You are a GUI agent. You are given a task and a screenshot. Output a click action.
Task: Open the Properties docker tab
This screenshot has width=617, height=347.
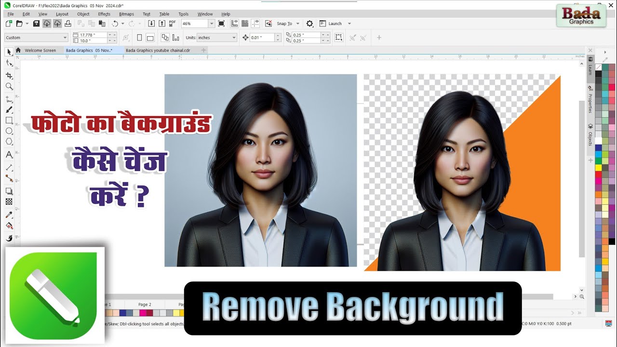coord(590,100)
